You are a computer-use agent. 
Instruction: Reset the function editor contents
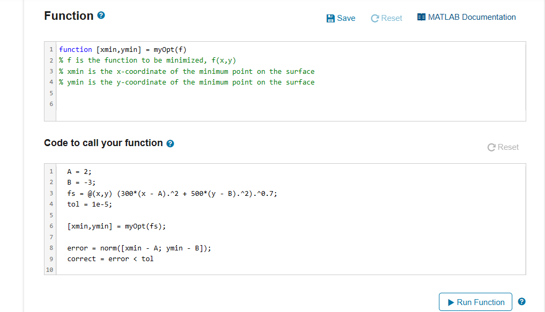[x=386, y=18]
